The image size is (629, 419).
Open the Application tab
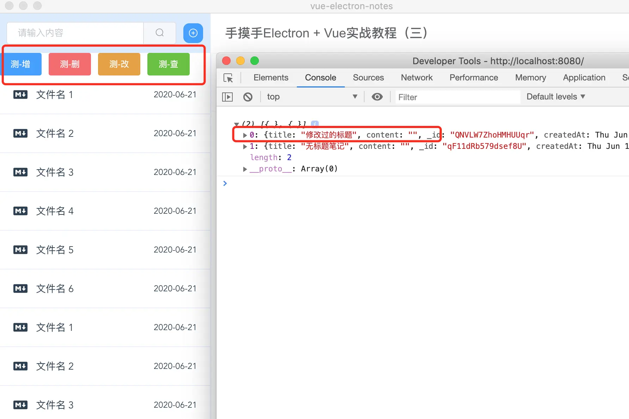[584, 78]
